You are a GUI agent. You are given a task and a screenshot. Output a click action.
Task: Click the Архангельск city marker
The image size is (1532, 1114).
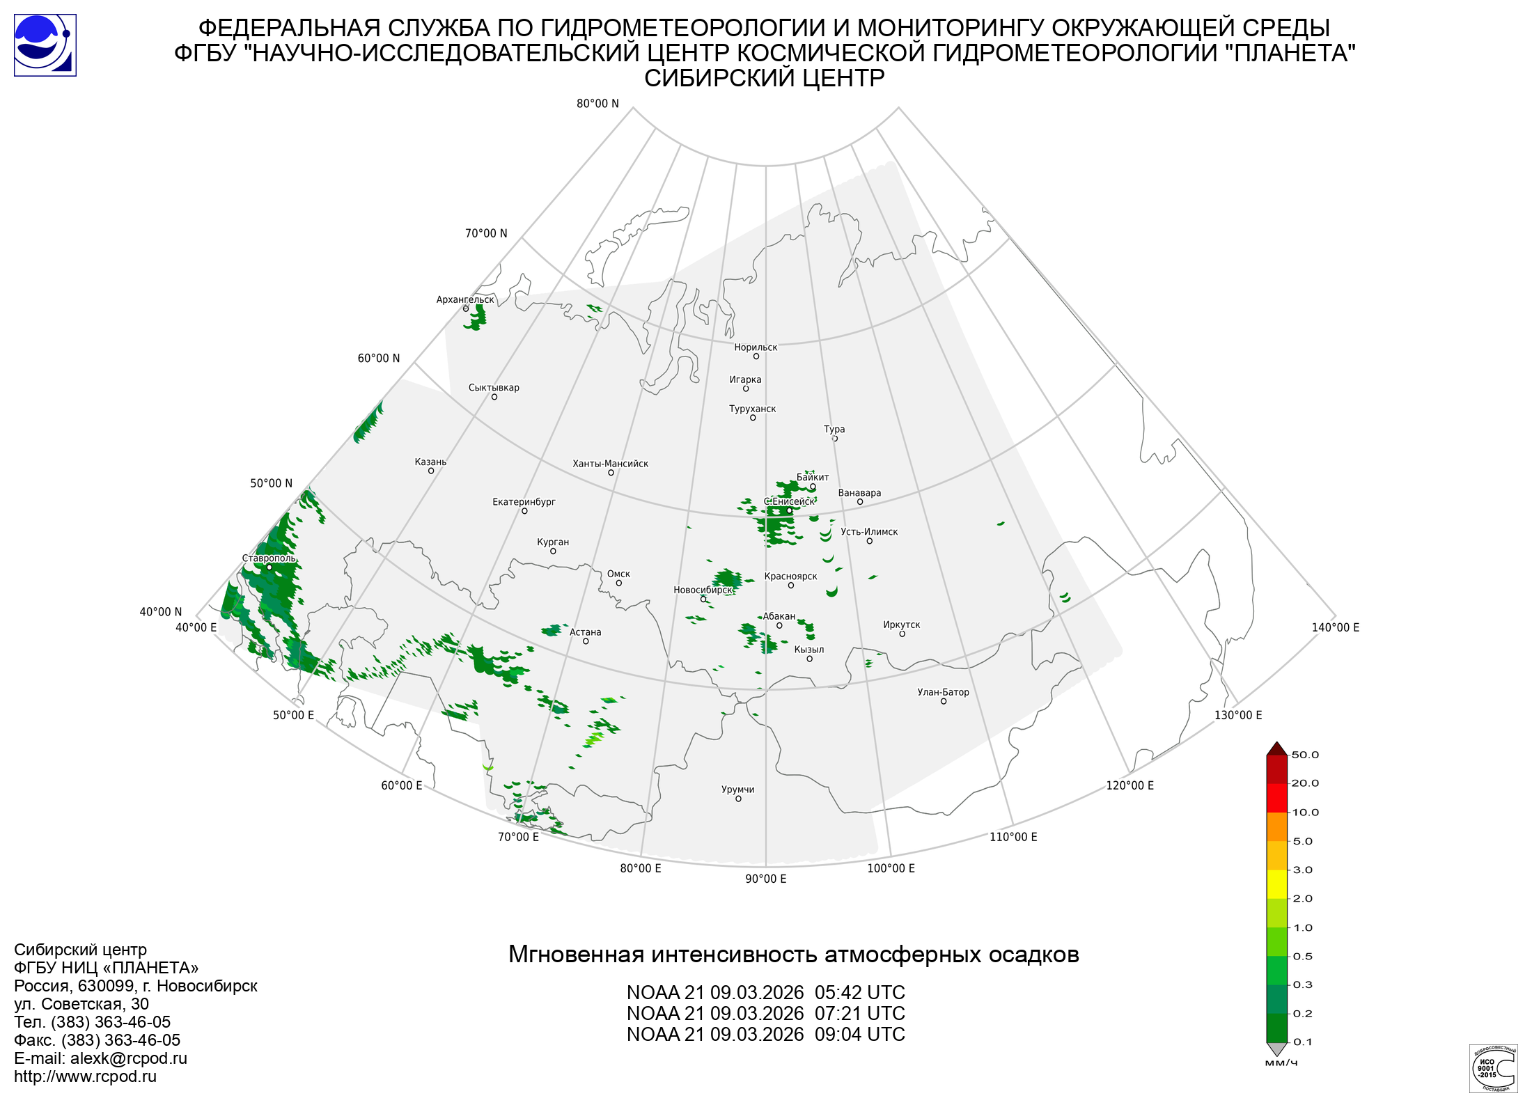466,308
